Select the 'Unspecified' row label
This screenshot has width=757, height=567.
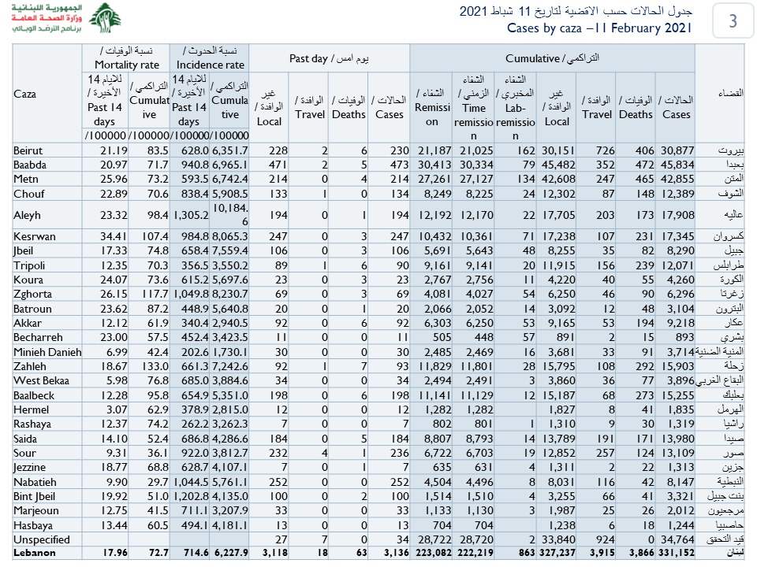click(42, 539)
